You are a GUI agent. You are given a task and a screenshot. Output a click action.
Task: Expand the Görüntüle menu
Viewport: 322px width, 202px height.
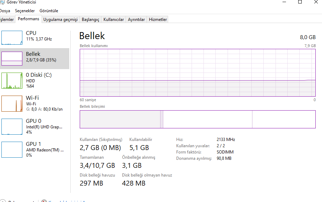[49, 11]
